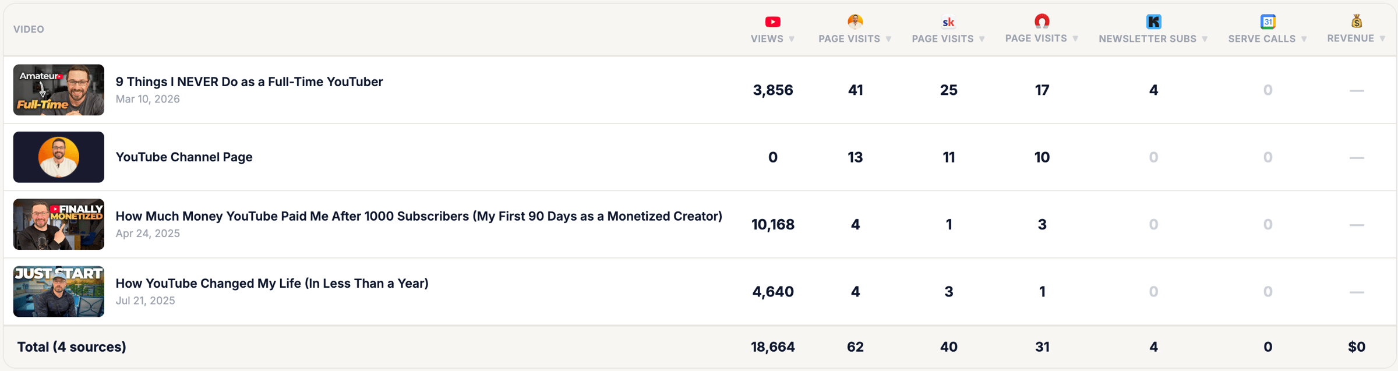Open 'How YouTube Changed My Life' title
The width and height of the screenshot is (1398, 371).
click(271, 283)
